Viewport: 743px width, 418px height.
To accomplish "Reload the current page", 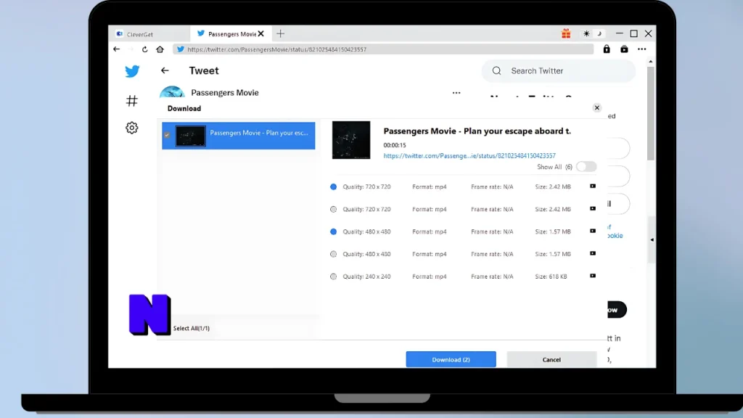I will [x=145, y=49].
